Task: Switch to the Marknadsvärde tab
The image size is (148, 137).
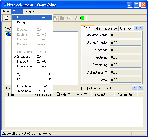Action: (106, 28)
